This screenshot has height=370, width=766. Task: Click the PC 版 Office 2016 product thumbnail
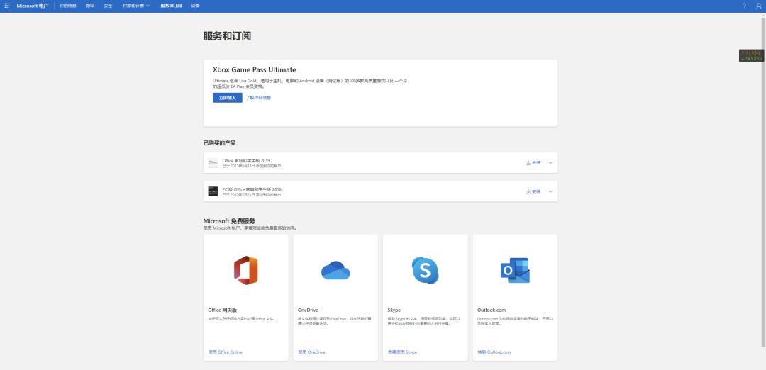coord(213,191)
